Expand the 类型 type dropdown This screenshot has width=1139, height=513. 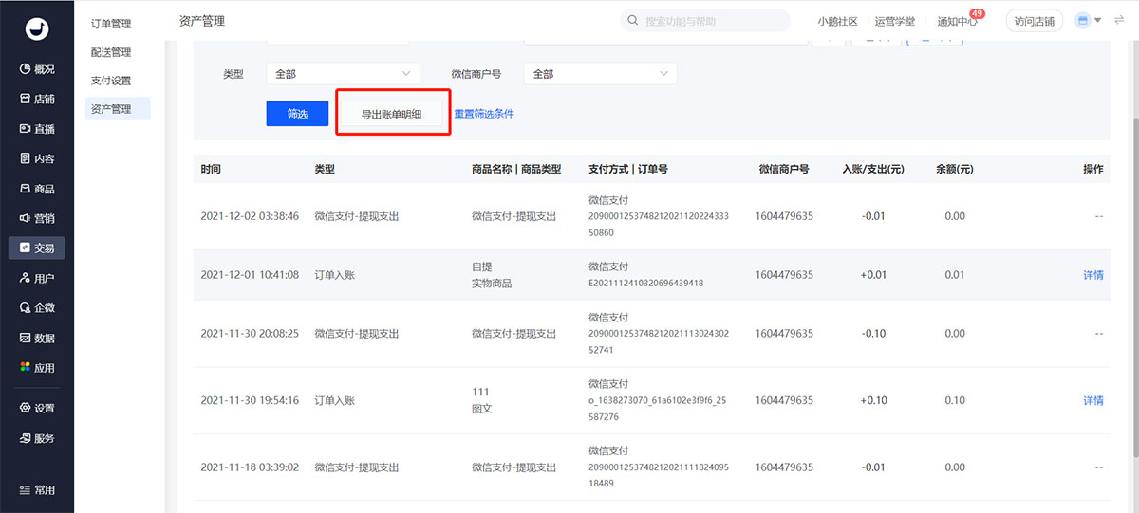click(x=343, y=74)
